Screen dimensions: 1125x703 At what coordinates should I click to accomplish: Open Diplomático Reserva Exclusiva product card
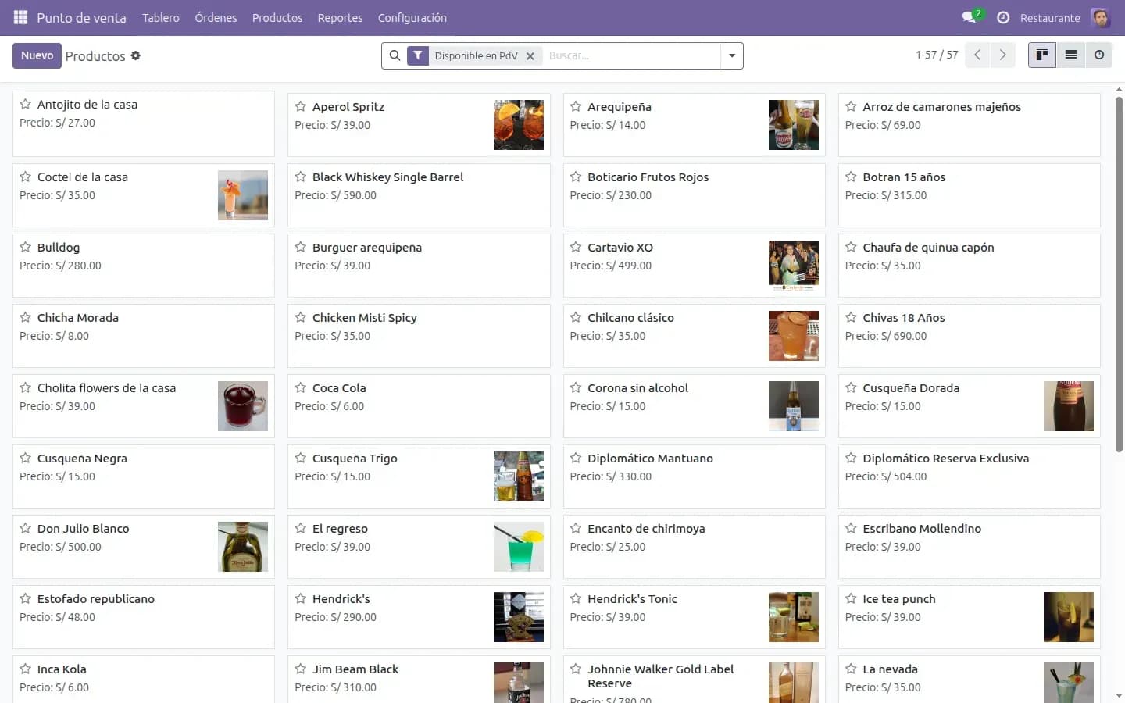coord(970,476)
